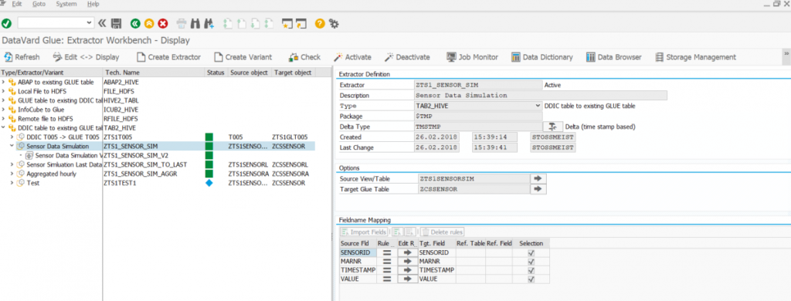Open Storage Management

(695, 57)
